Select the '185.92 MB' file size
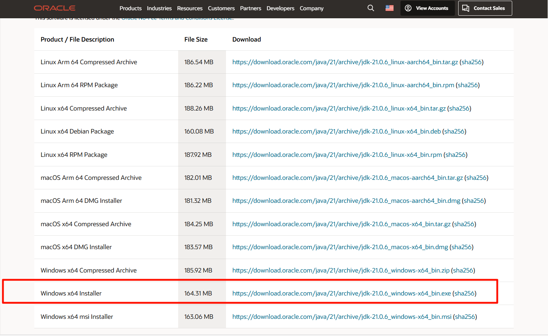Image resolution: width=548 pixels, height=336 pixels. pyautogui.click(x=198, y=270)
